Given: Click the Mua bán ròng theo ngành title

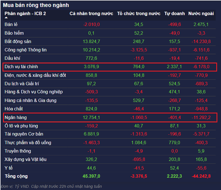Looking at the screenshot, I should pyautogui.click(x=36, y=5).
